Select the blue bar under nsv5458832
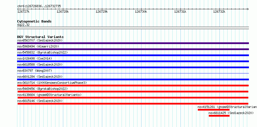This screenshot has height=127, width=257. (133, 55)
